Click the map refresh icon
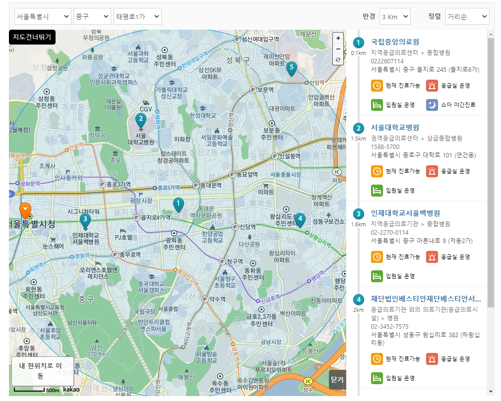This screenshot has width=501, height=401. tap(338, 59)
